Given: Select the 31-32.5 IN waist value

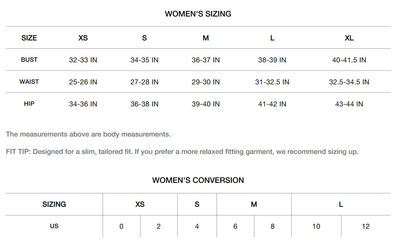Looking at the screenshot, I should pos(272,82).
